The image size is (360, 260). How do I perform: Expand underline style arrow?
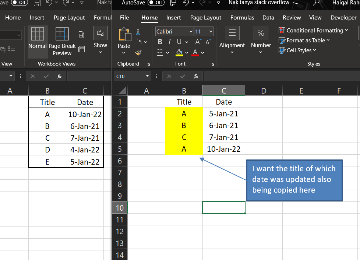pos(187,42)
